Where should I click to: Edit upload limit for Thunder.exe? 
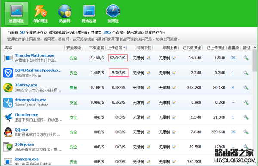(x=174, y=117)
